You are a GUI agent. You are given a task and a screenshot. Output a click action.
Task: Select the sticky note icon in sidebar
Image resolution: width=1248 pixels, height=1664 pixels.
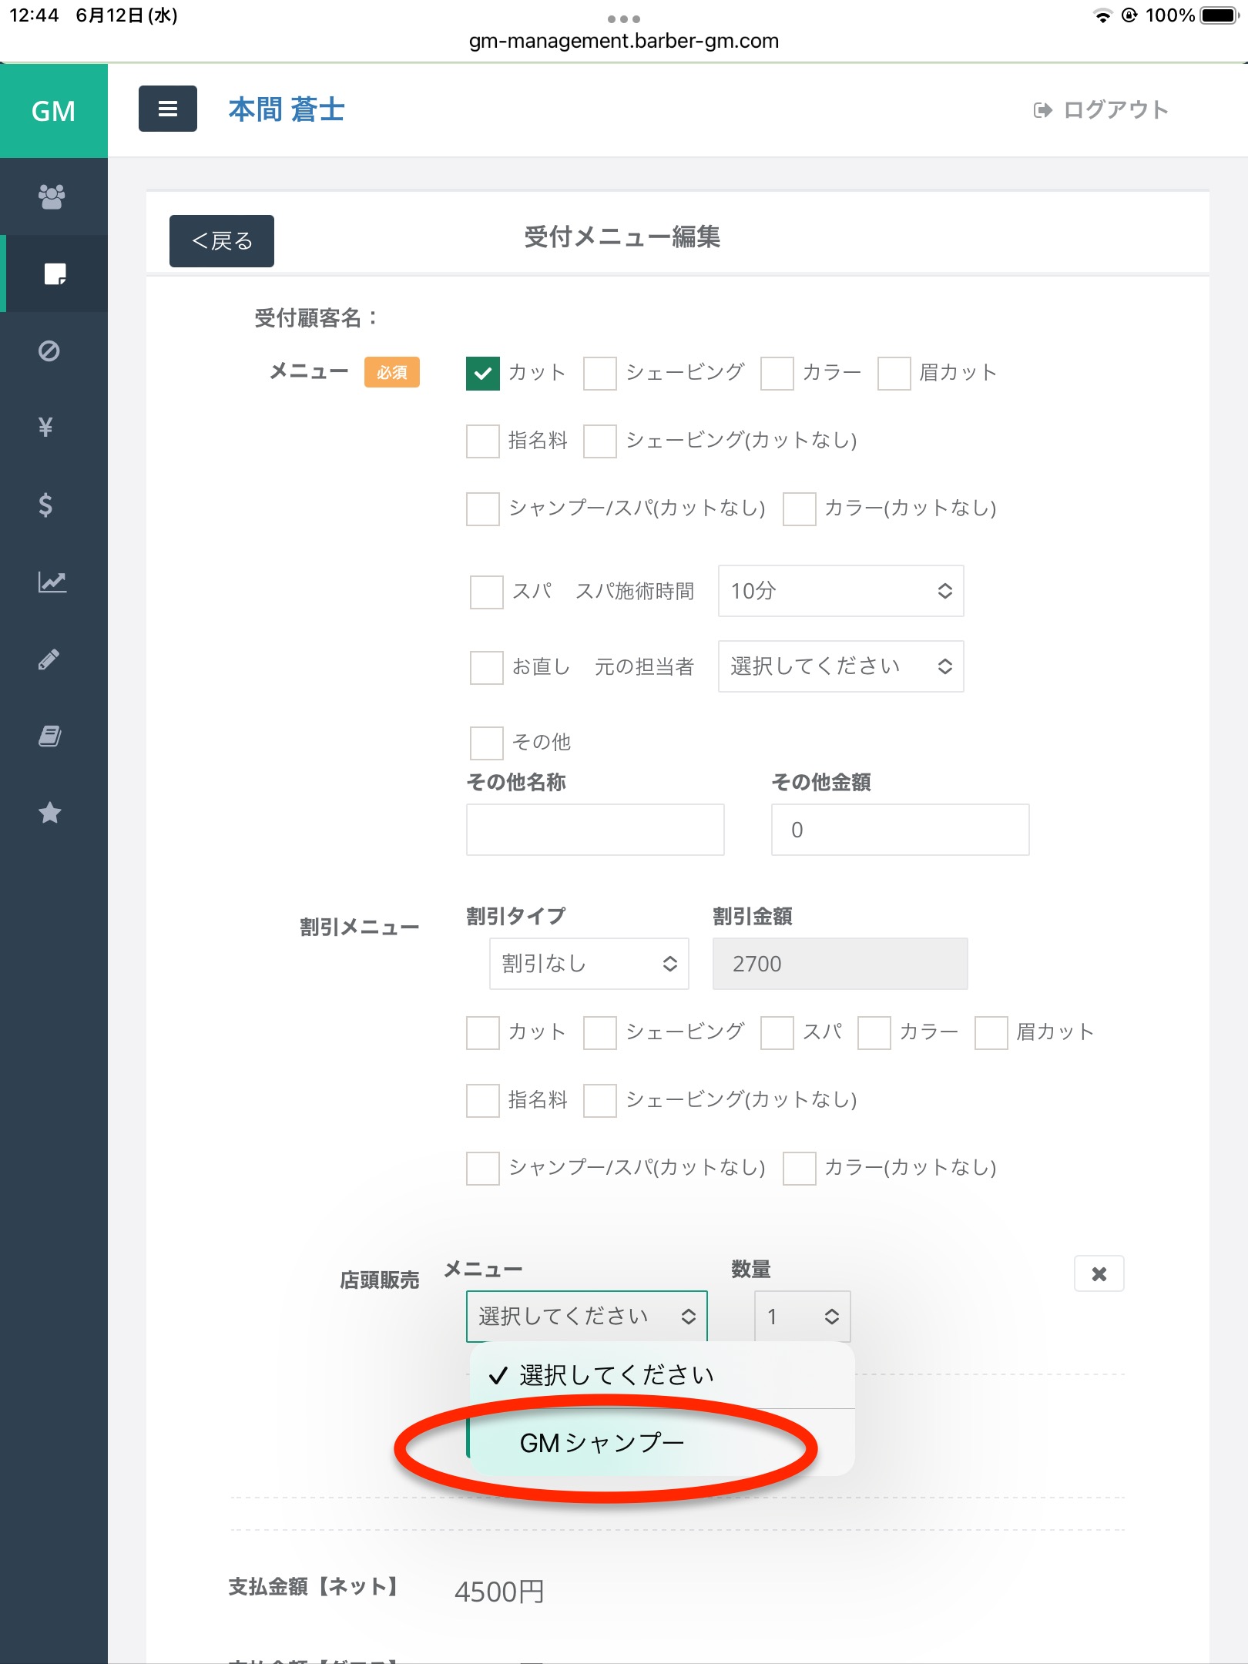(54, 274)
